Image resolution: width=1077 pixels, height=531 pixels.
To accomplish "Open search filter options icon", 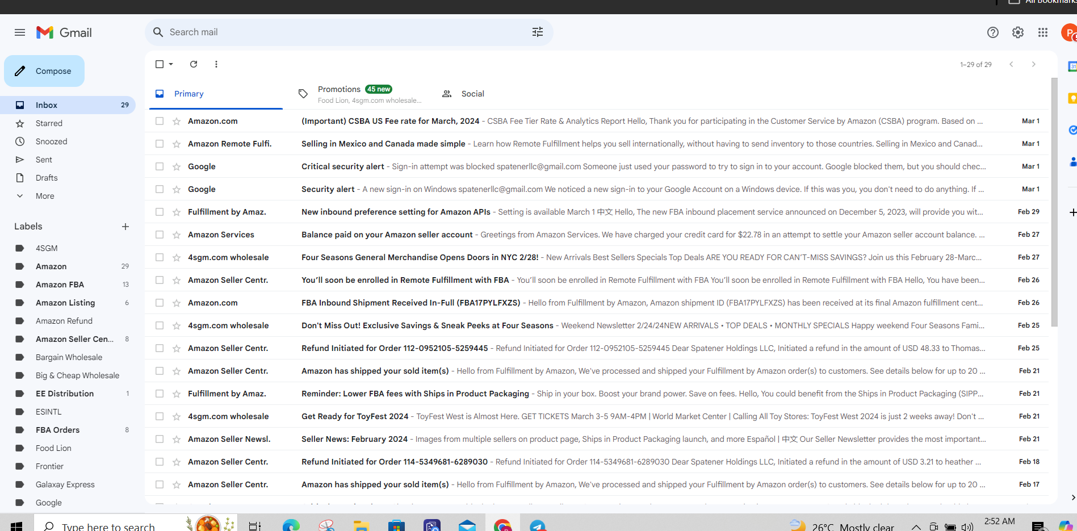I will click(x=538, y=32).
